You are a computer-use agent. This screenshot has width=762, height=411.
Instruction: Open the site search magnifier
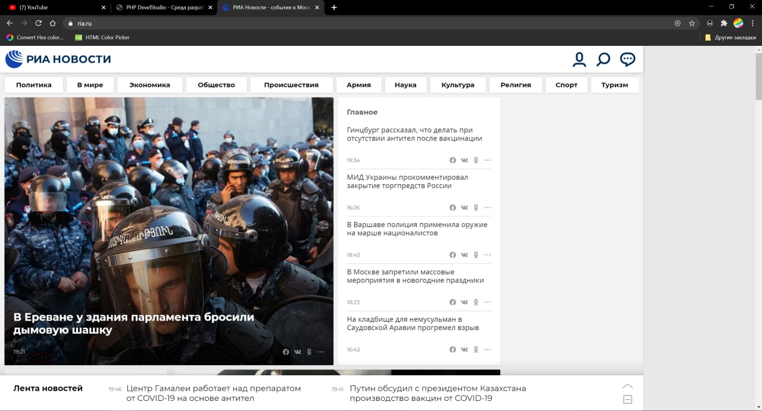(x=603, y=60)
